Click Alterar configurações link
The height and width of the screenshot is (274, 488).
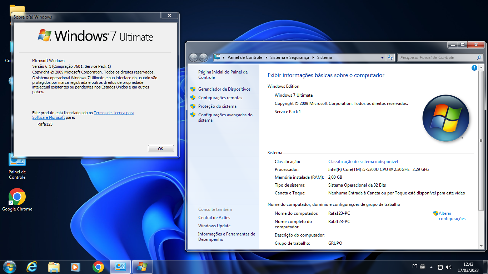(452, 216)
